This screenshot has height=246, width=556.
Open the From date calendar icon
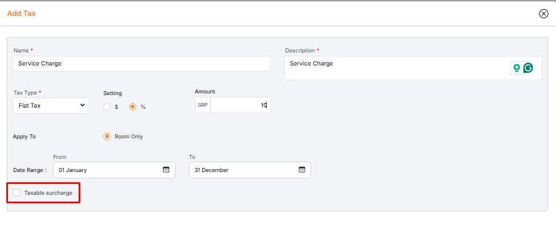[x=166, y=170]
